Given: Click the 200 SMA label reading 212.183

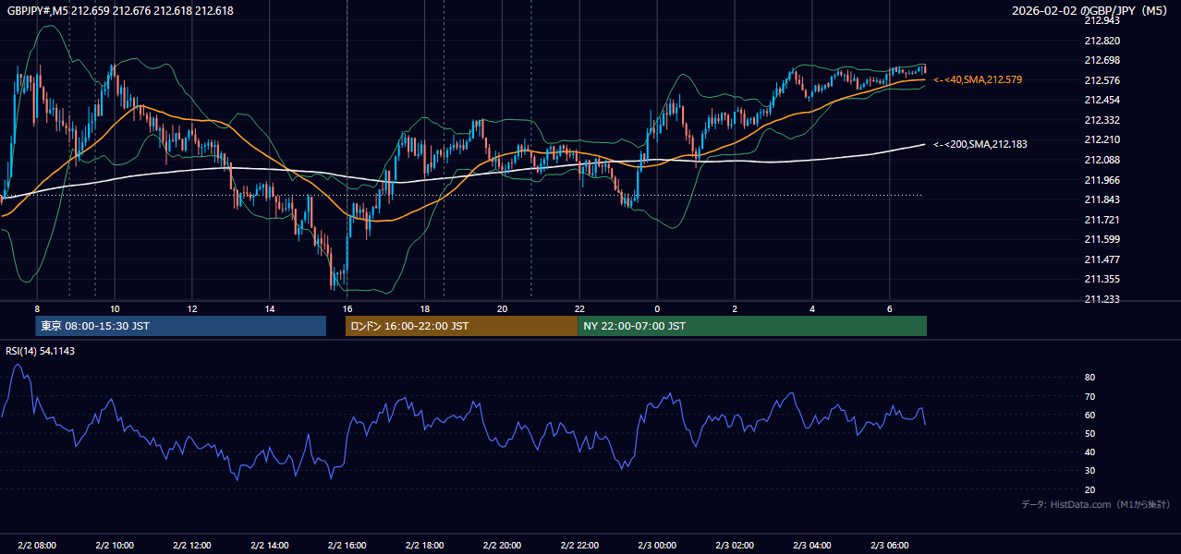Looking at the screenshot, I should (980, 144).
